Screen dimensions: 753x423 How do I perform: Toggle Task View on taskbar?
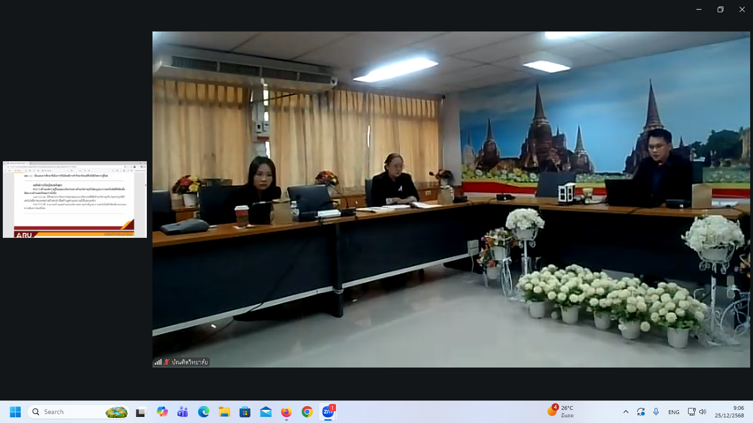point(141,412)
